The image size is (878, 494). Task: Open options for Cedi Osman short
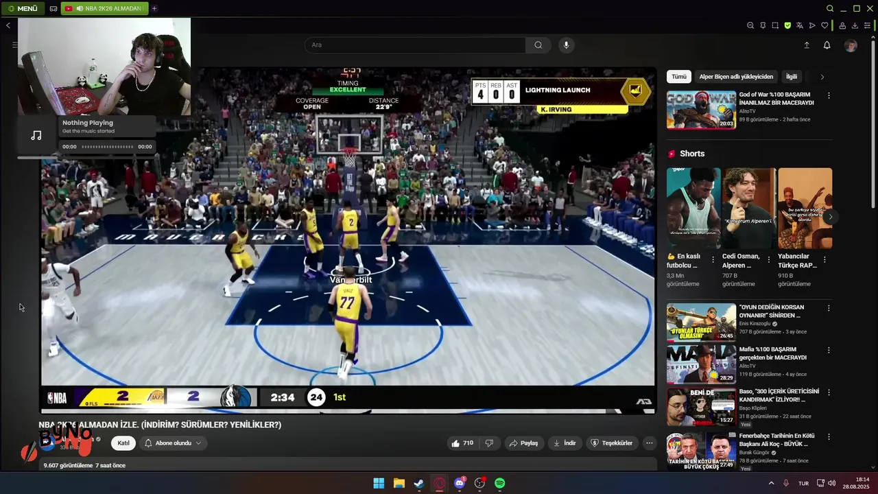tap(768, 260)
